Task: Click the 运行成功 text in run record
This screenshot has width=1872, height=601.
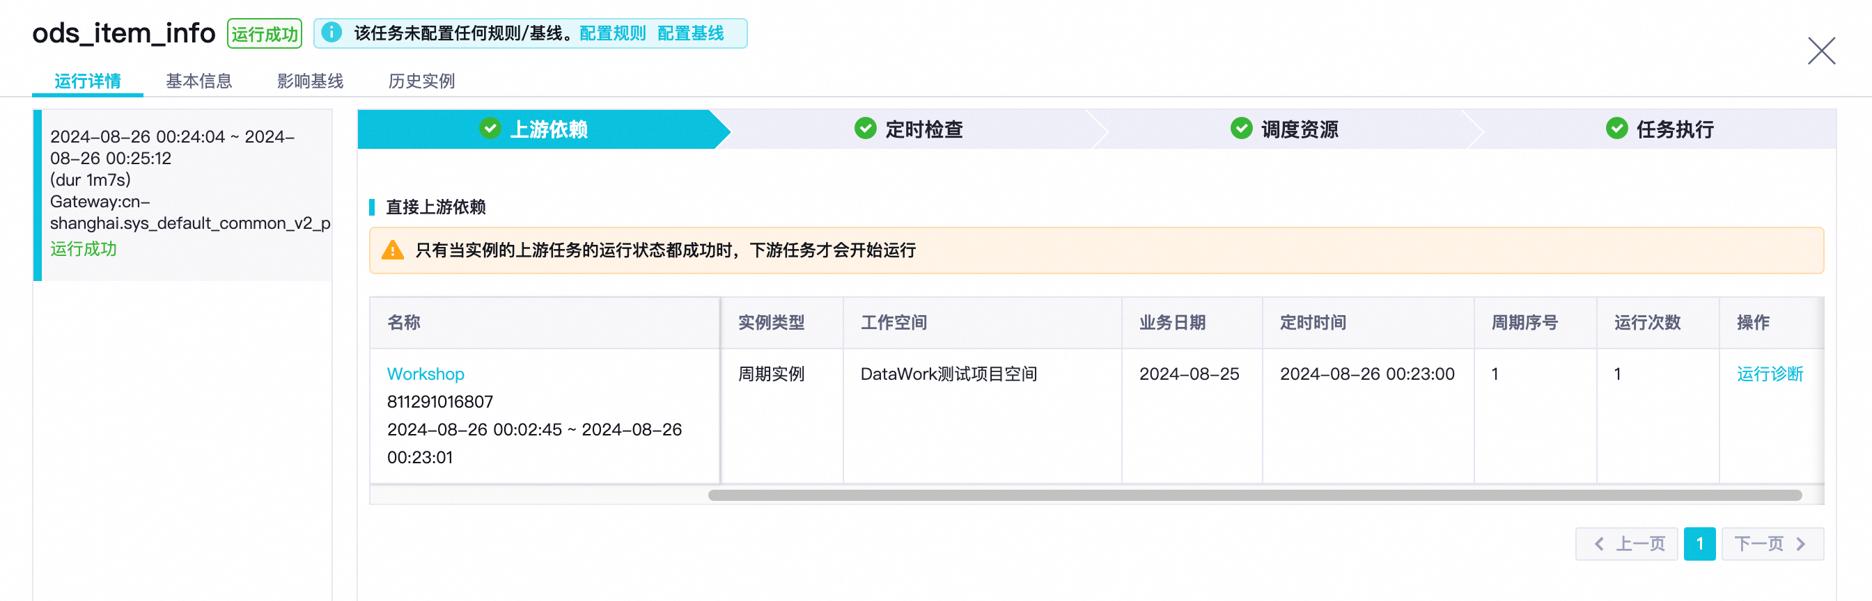Action: [x=84, y=249]
